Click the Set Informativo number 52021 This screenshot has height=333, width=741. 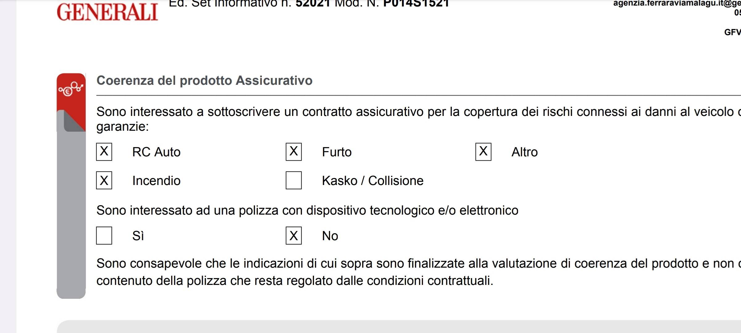click(313, 4)
